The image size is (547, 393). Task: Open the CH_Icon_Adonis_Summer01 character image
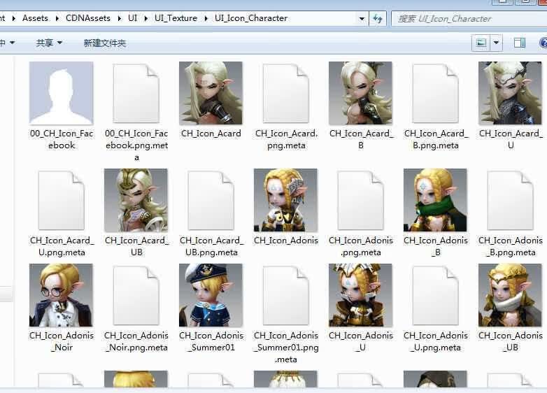pyautogui.click(x=211, y=295)
